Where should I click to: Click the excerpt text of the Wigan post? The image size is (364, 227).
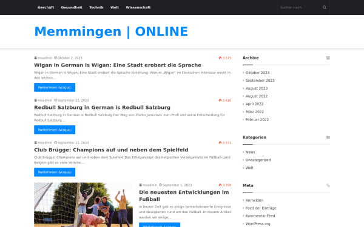click(132, 75)
